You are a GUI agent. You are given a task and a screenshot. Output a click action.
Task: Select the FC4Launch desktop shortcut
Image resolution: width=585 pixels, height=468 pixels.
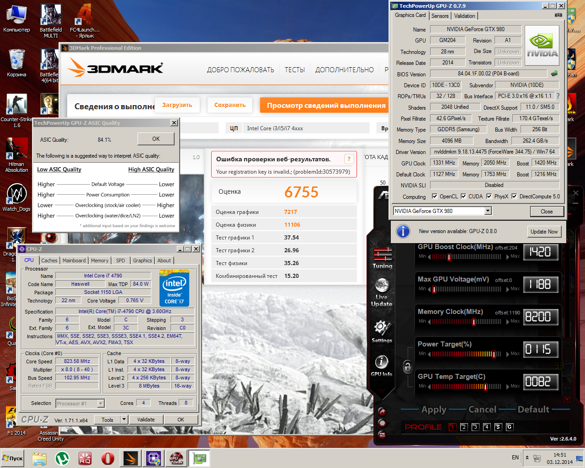tap(85, 21)
